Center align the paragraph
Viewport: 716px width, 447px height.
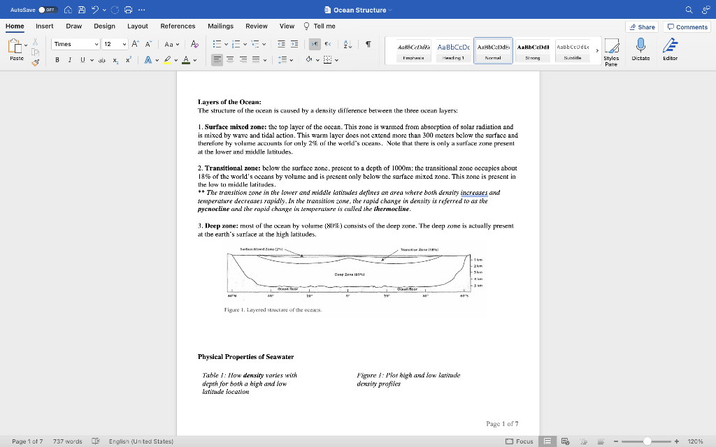(230, 60)
